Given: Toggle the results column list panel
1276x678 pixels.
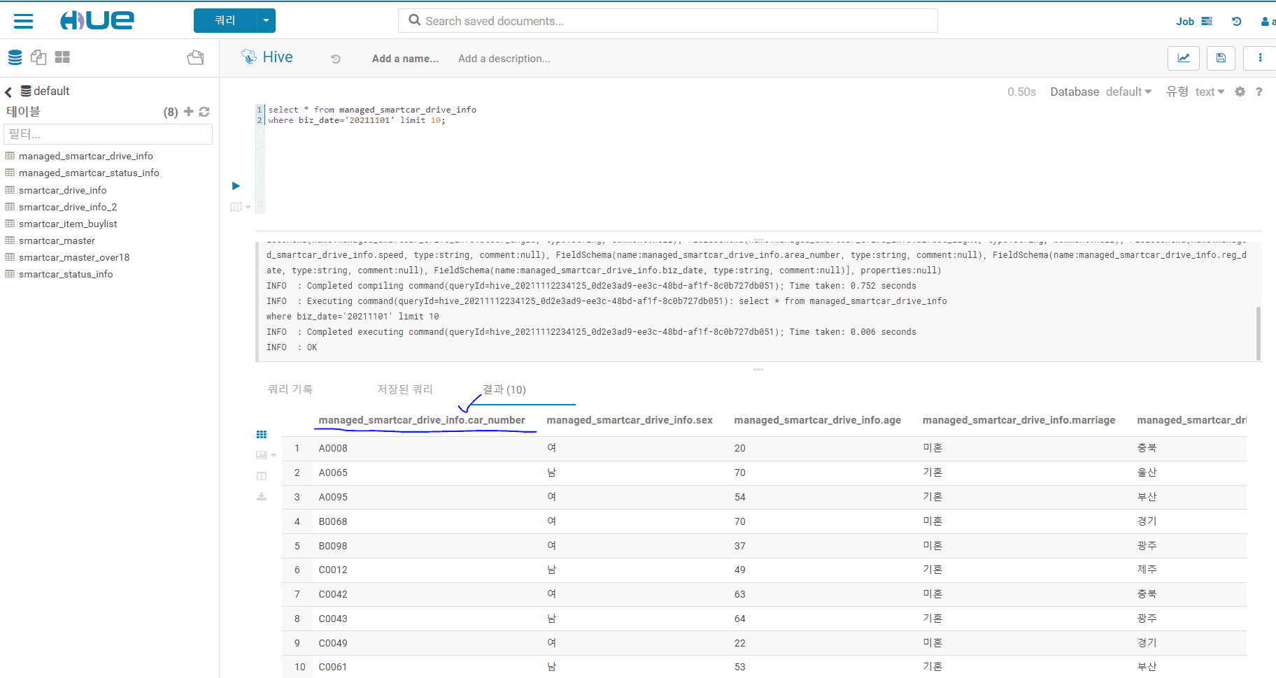Looking at the screenshot, I should [x=262, y=476].
